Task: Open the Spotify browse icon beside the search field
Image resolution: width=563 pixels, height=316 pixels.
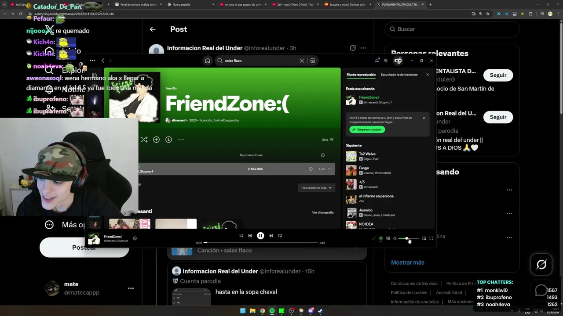Action: point(313,61)
